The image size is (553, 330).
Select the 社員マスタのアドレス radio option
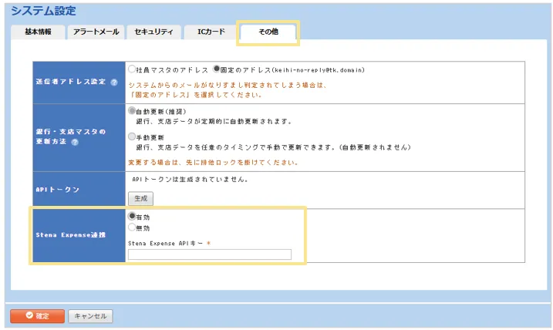pyautogui.click(x=133, y=69)
